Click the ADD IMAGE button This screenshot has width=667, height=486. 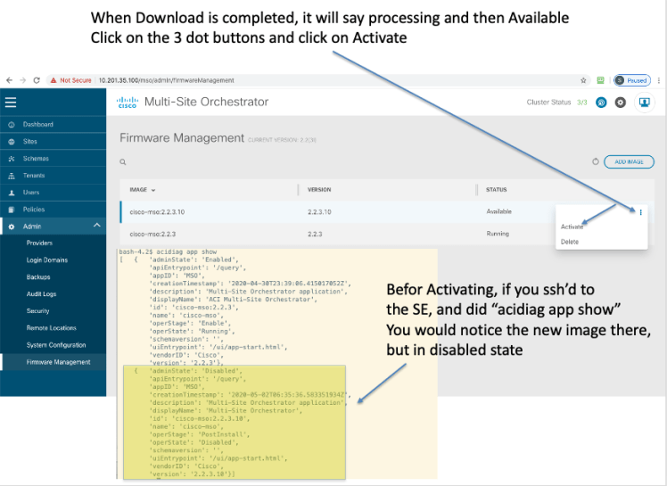pyautogui.click(x=629, y=161)
